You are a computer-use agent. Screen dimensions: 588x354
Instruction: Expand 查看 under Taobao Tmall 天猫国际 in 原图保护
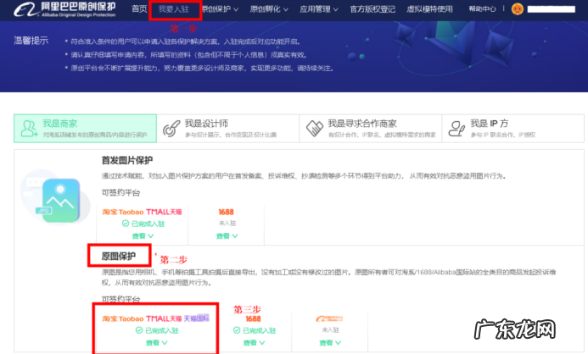(x=156, y=343)
